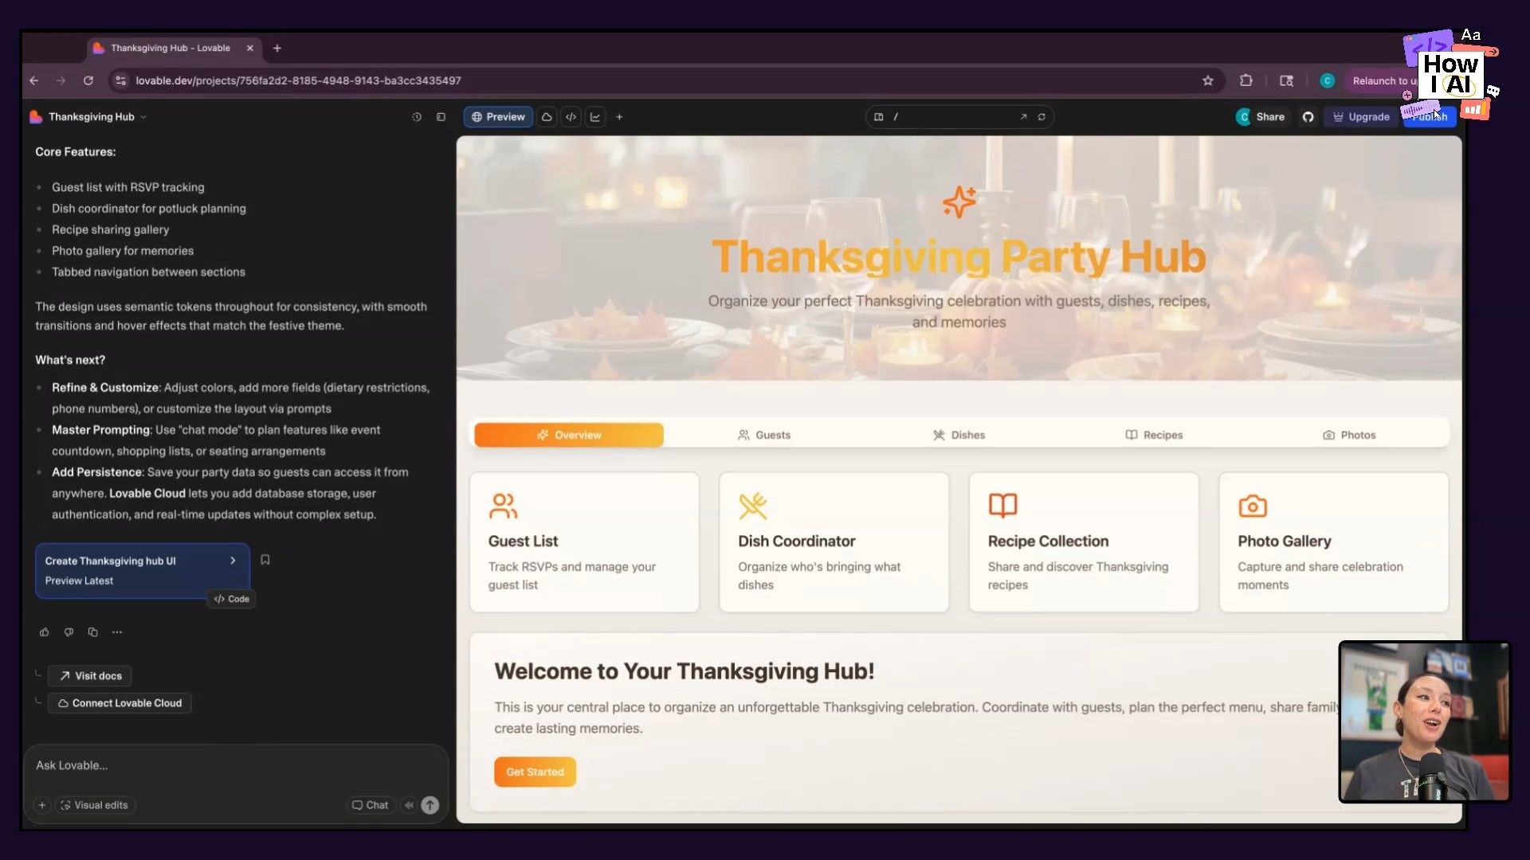The height and width of the screenshot is (860, 1530).
Task: Attach a file with the plus icon
Action: [42, 805]
